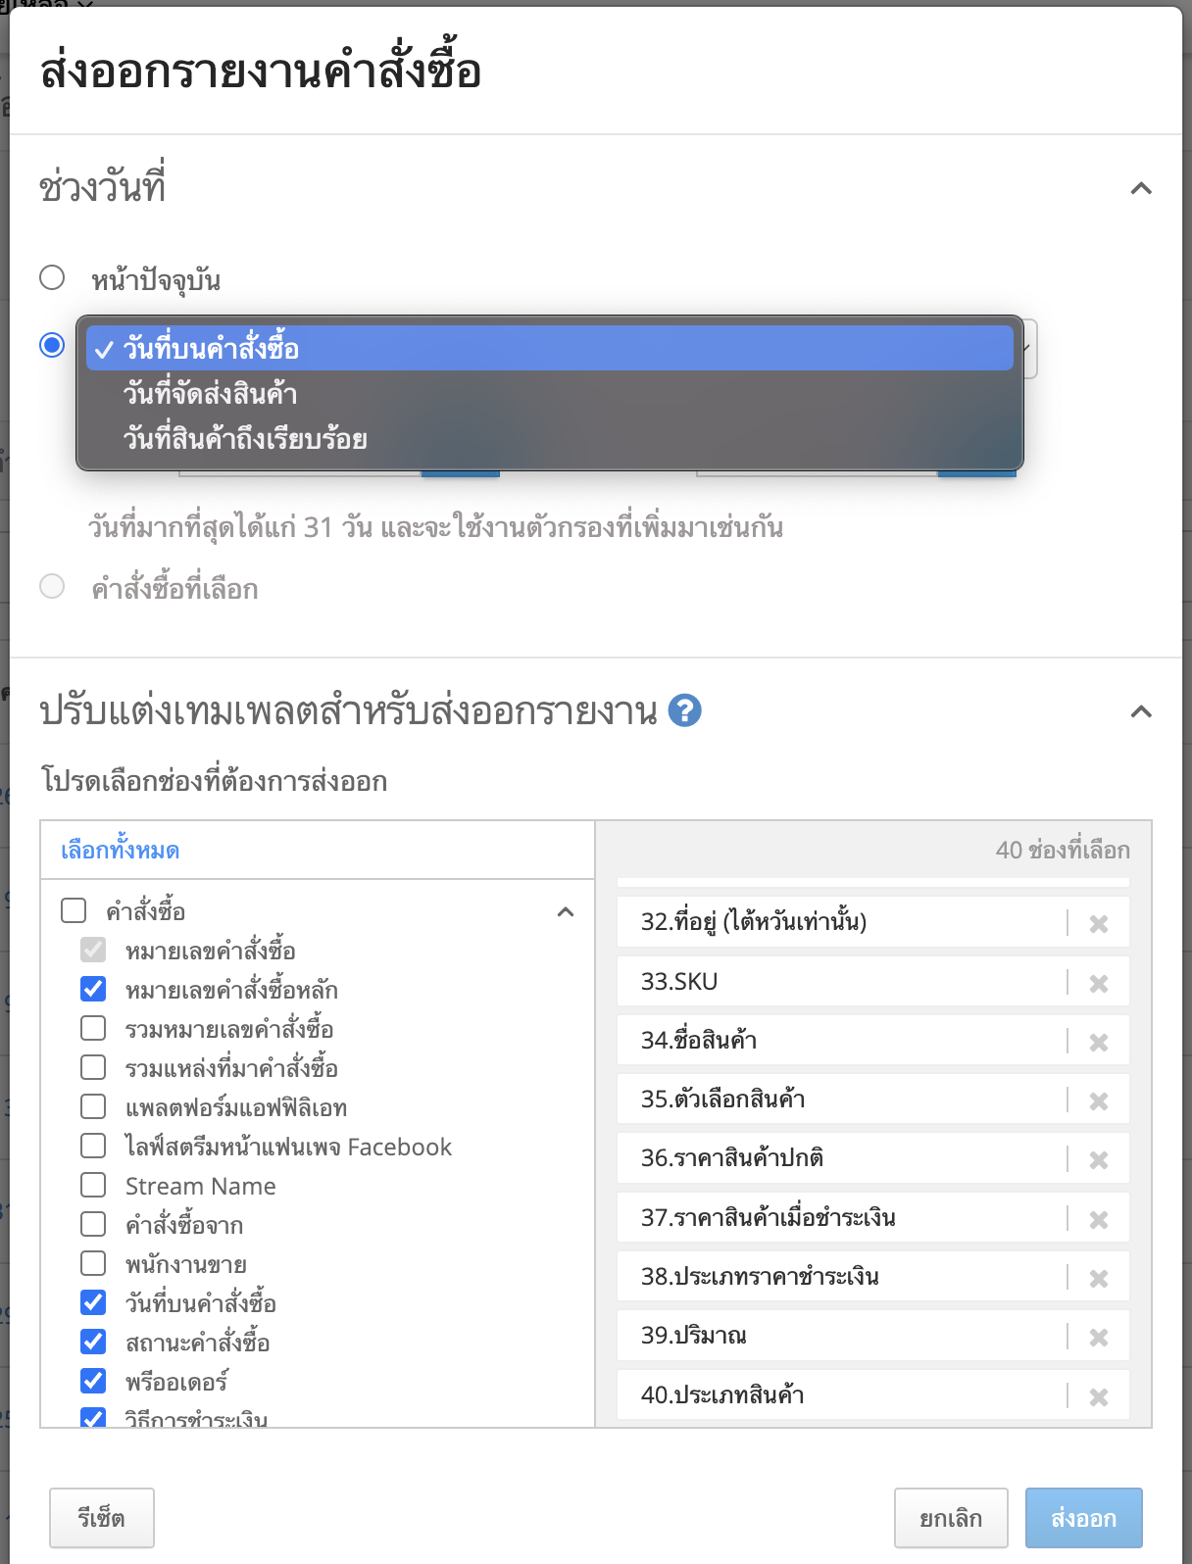The image size is (1192, 1564).
Task: Delete 34.ชื่อสินค้า from selected fields
Action: point(1099,1042)
